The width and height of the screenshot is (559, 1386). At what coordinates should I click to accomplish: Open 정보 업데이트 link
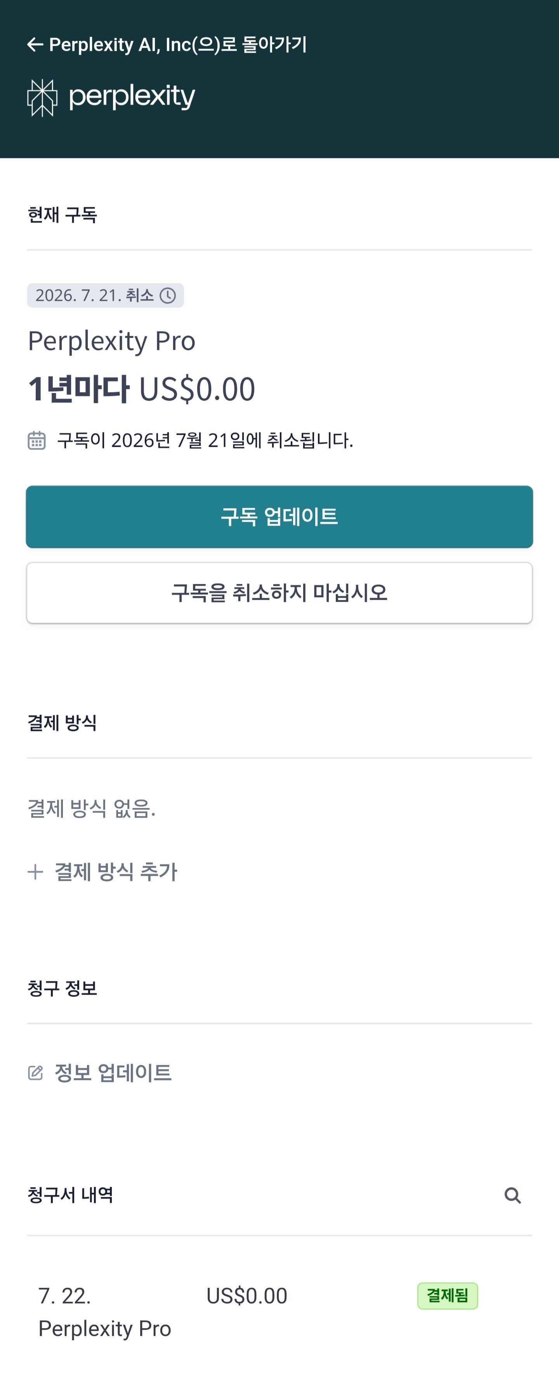tap(113, 1073)
